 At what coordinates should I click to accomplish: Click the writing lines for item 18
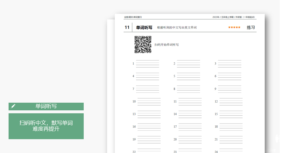tap(231, 127)
